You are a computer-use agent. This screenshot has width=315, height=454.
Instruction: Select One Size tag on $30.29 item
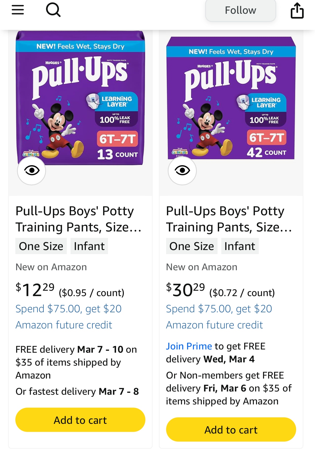tap(191, 246)
